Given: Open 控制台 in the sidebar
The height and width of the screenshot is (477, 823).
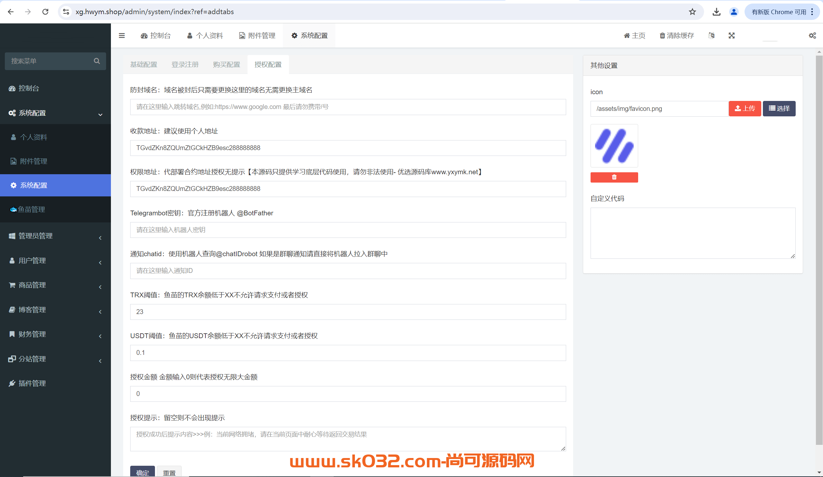Looking at the screenshot, I should pos(56,88).
